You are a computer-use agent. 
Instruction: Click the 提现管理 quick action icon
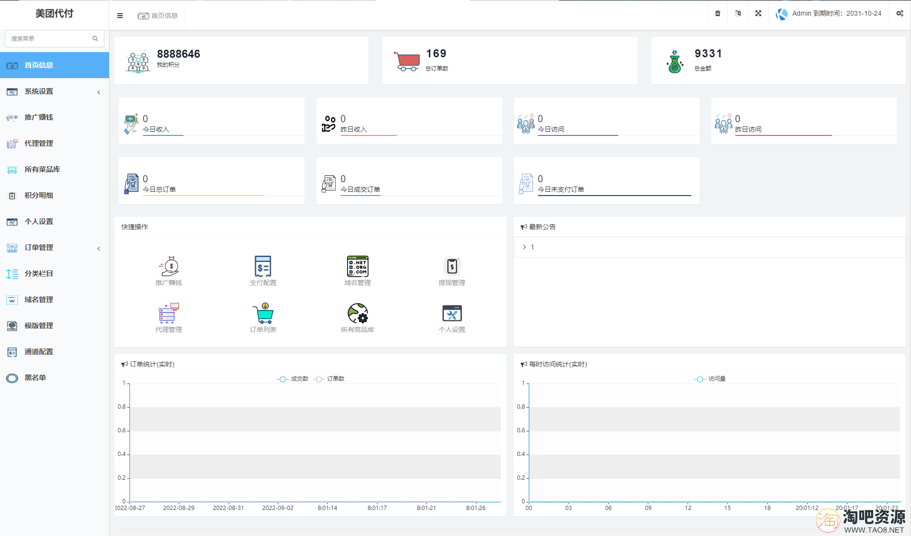click(x=452, y=267)
